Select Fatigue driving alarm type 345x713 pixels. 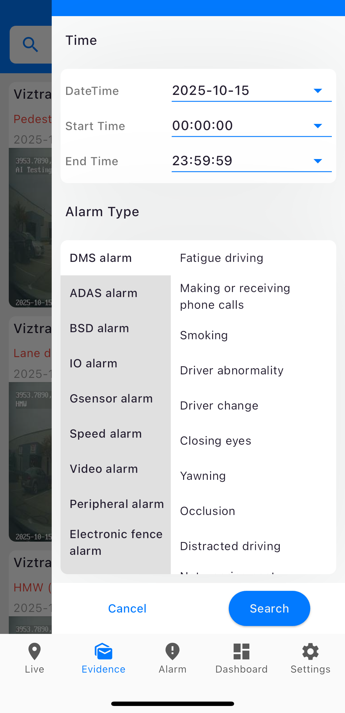pos(222,258)
